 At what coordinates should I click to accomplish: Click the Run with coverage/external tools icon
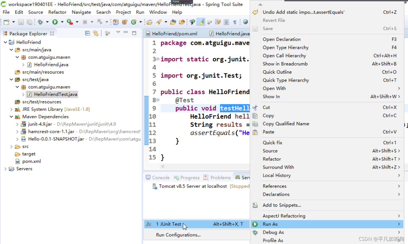pos(70,22)
